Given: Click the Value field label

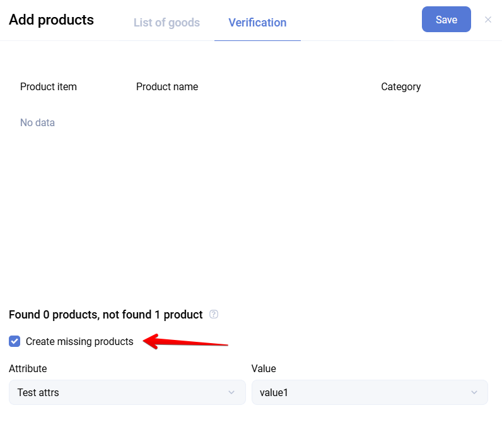Looking at the screenshot, I should click(x=264, y=368).
